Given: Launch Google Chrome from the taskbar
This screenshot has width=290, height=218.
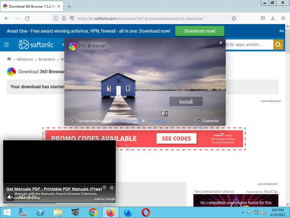Looking at the screenshot, I should point(93,212).
